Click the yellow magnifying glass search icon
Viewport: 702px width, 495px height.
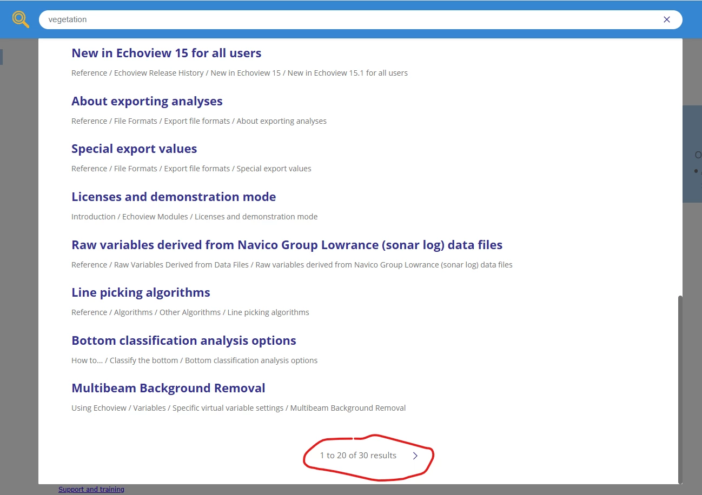tap(21, 19)
